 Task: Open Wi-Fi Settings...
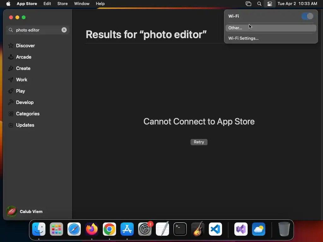pyautogui.click(x=271, y=38)
